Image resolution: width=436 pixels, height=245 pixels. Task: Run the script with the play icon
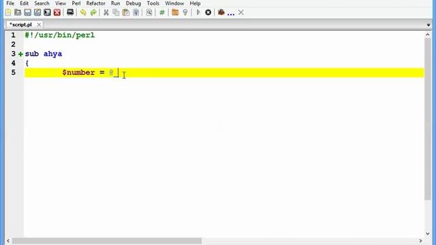click(x=198, y=12)
